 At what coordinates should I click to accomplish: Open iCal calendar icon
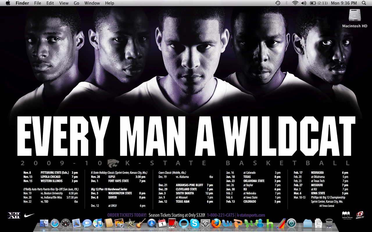(162, 223)
